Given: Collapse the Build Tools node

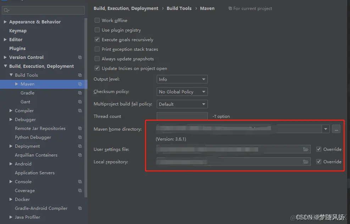Looking at the screenshot, I should tap(11, 75).
